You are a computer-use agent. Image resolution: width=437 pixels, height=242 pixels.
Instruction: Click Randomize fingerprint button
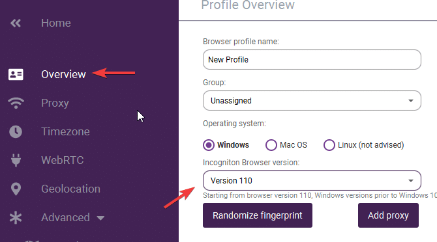click(258, 215)
